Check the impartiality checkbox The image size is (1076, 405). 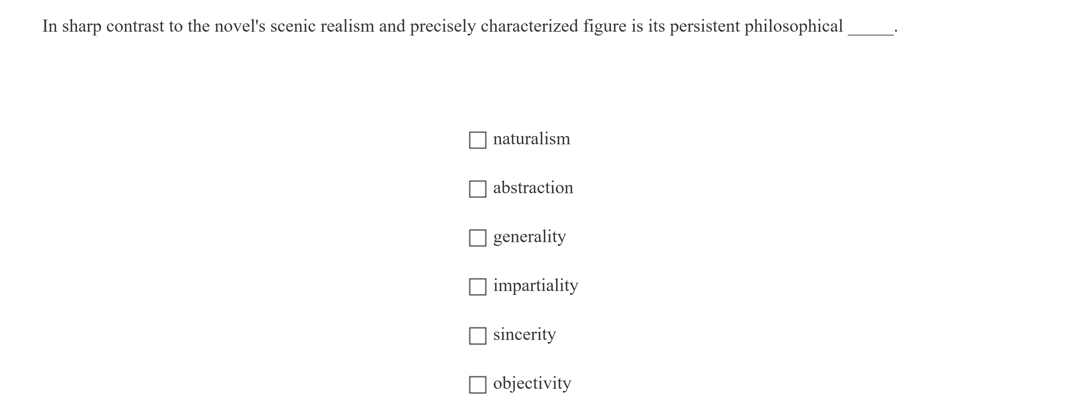tap(477, 287)
